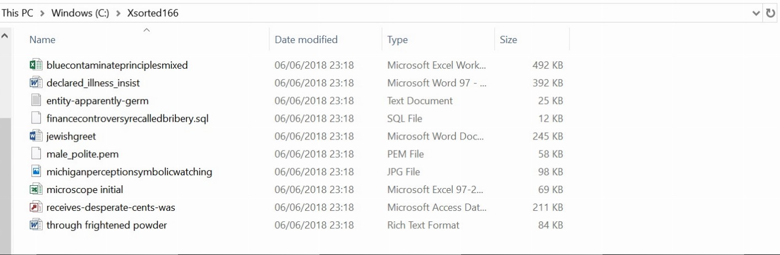The height and width of the screenshot is (255, 780).
Task: Click the Access database icon for receives-desperate-cents-was
Action: click(x=36, y=207)
